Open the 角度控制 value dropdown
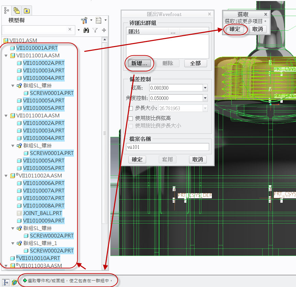The width and height of the screenshot is (296, 287). coord(205,98)
